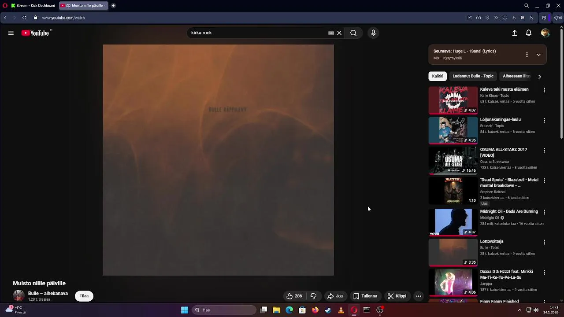564x317 pixels.
Task: Select the 'Ladannut Bulle - Topic' chip
Action: click(x=473, y=76)
